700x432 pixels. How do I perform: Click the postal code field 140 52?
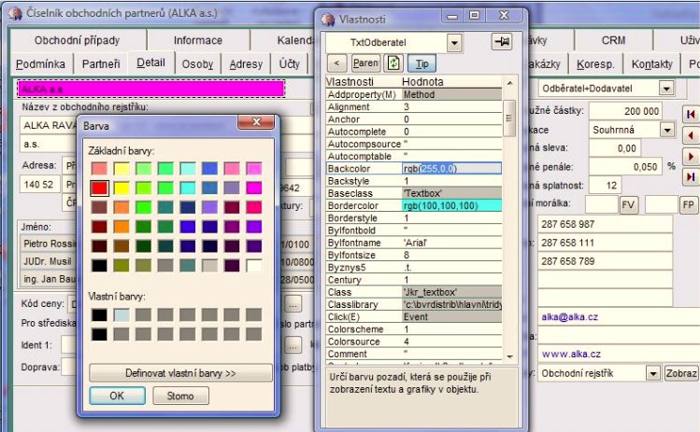click(x=39, y=185)
